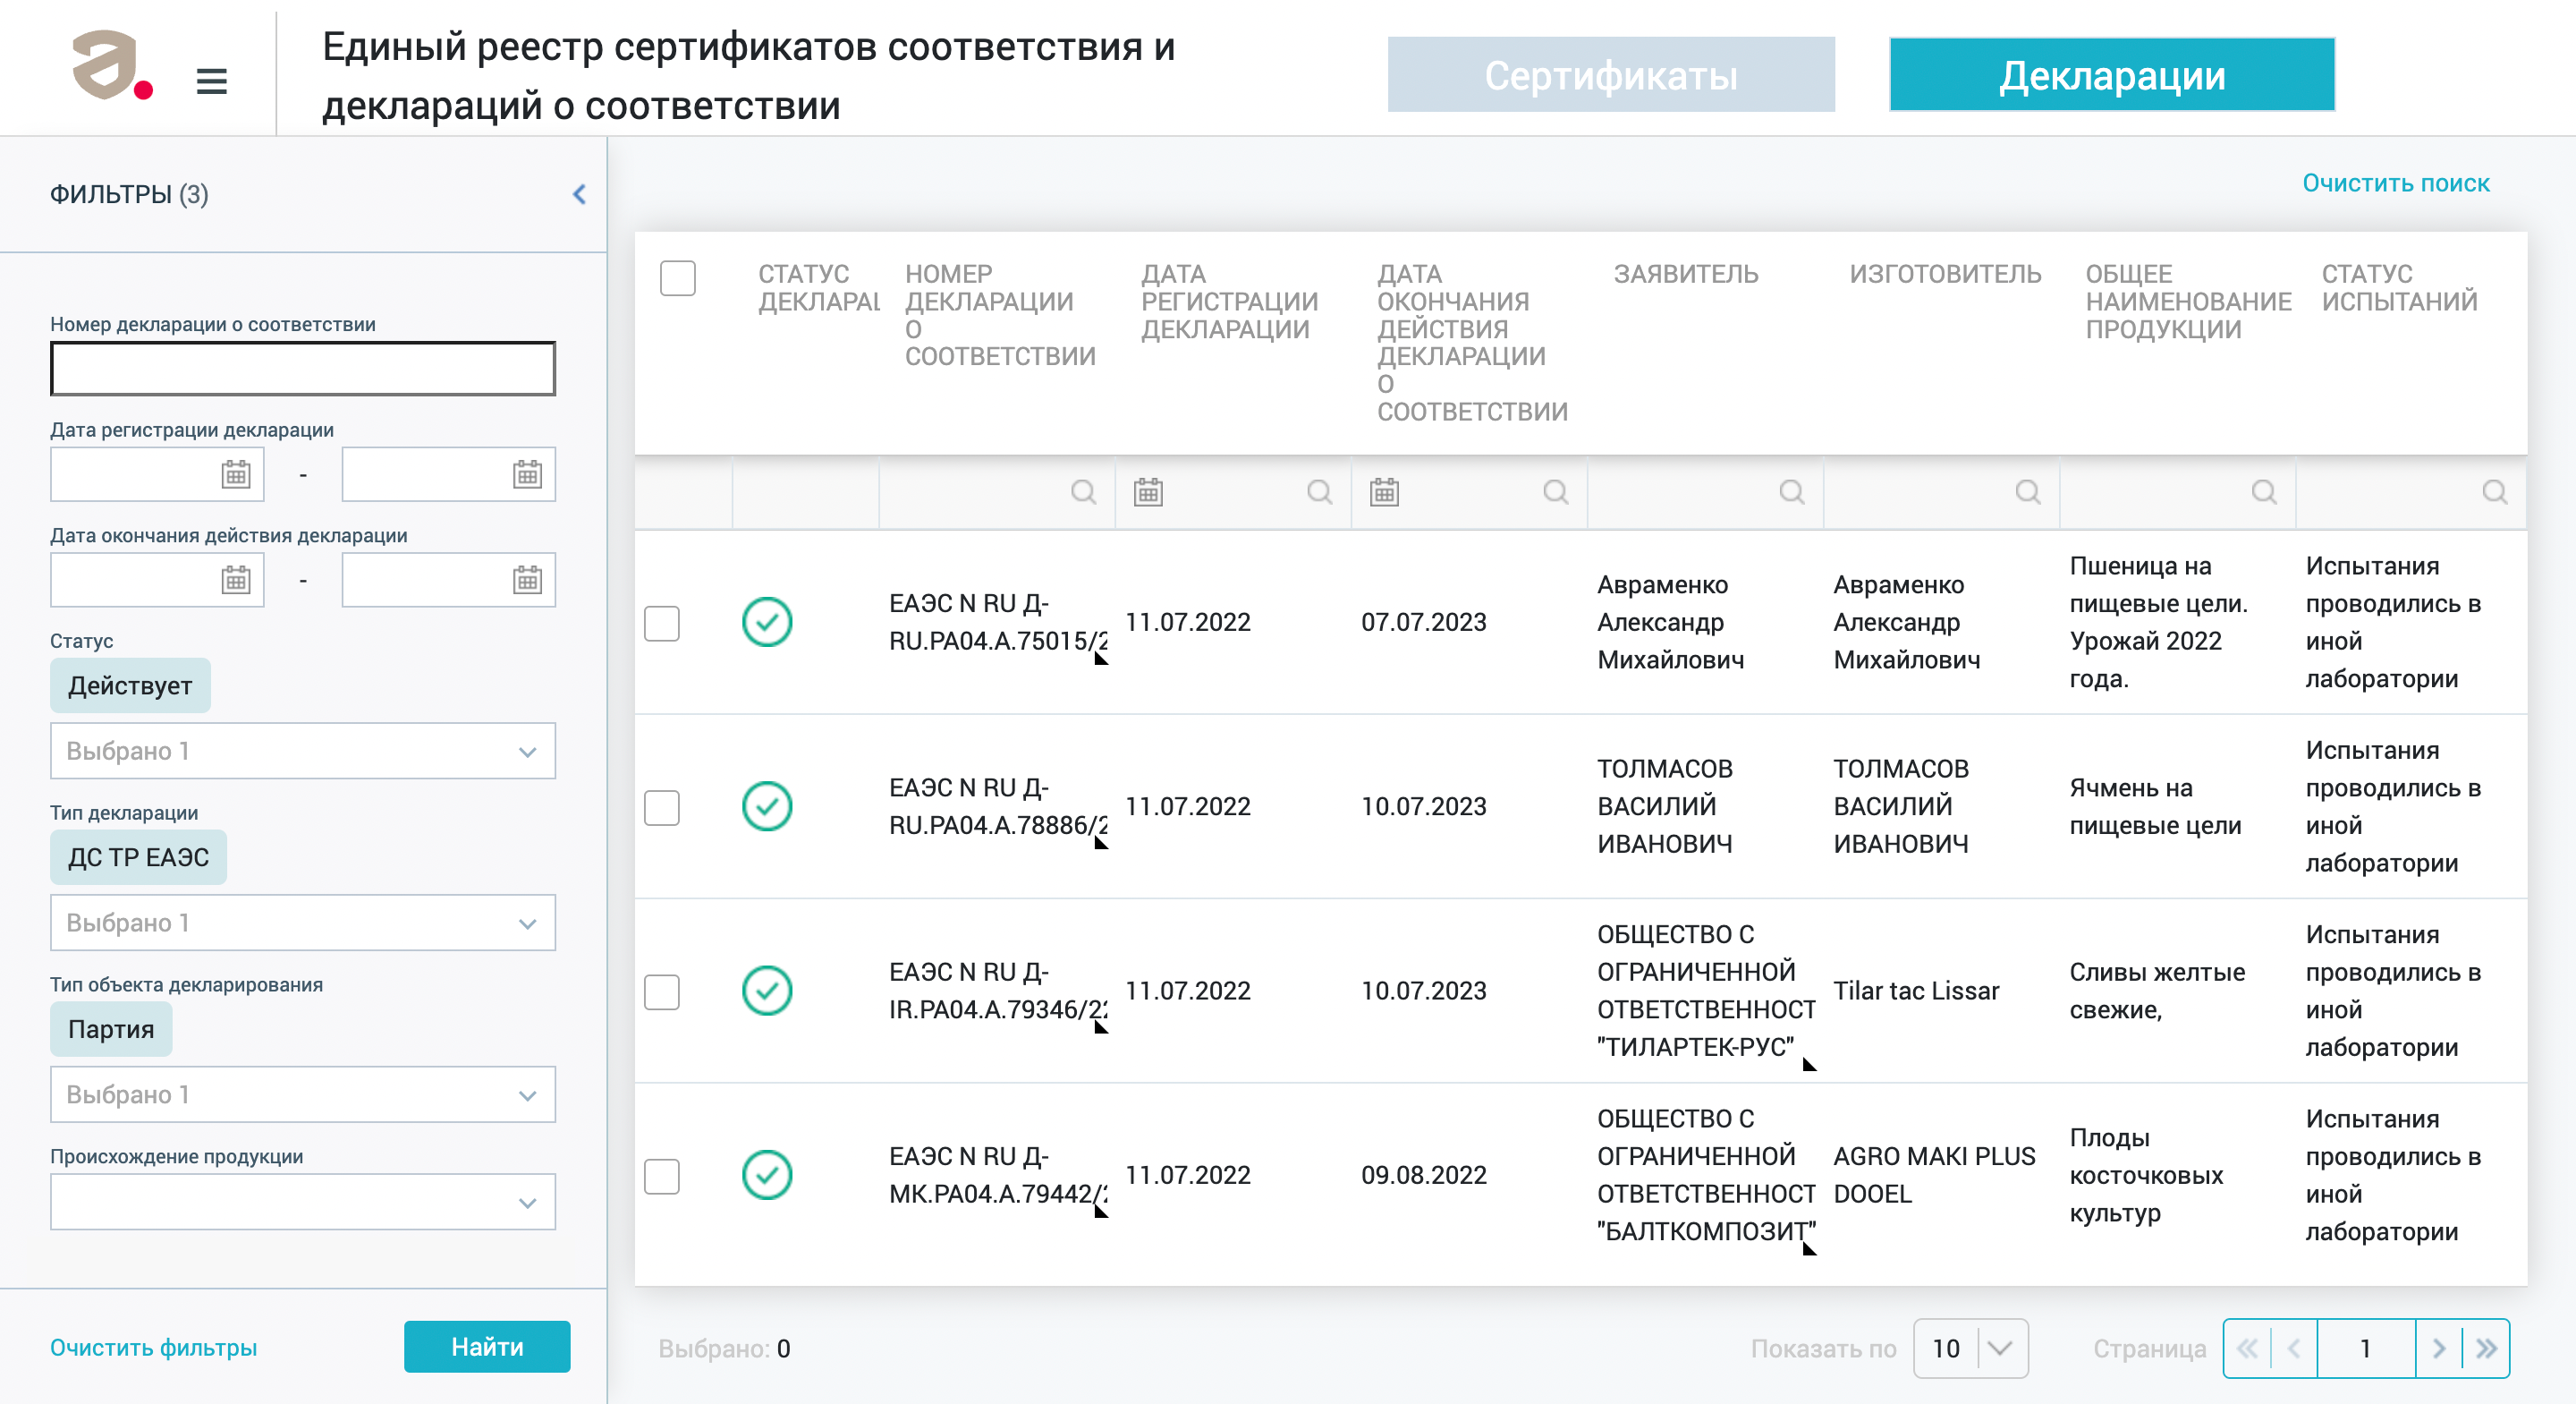Viewport: 2576px width, 1404px height.
Task: Click Ячмень на пищевые цели cell
Action: coord(2155,806)
